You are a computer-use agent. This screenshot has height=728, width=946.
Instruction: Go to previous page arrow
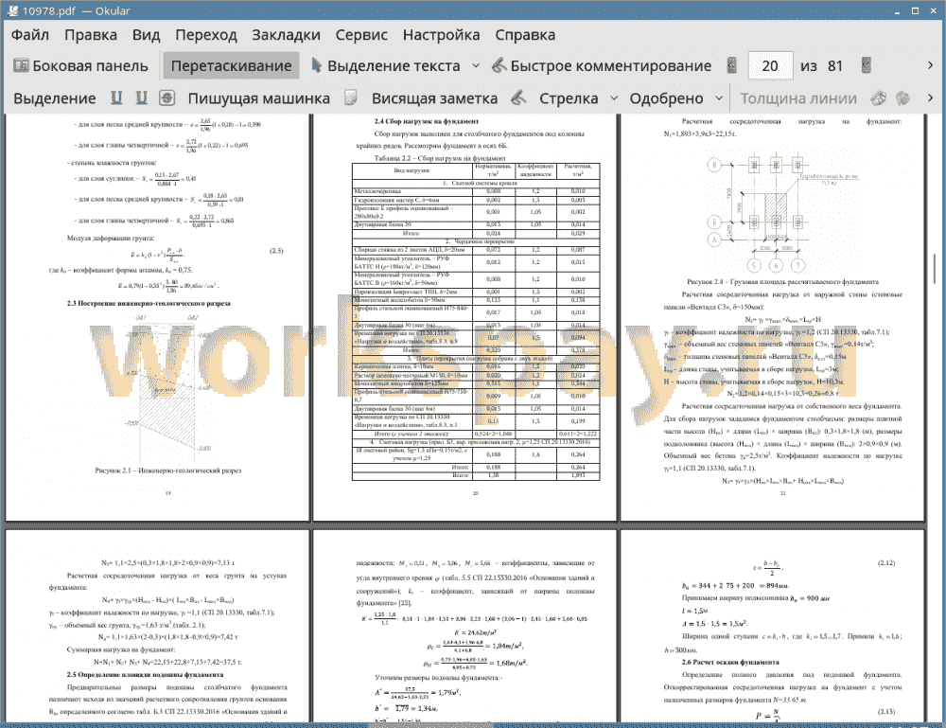click(x=732, y=65)
